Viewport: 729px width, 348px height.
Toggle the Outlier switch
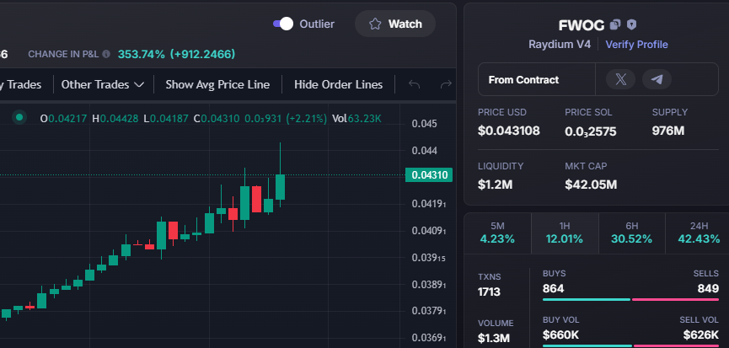point(283,24)
